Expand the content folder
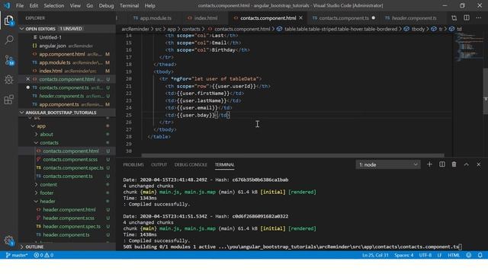488x274 pixels. (48, 184)
